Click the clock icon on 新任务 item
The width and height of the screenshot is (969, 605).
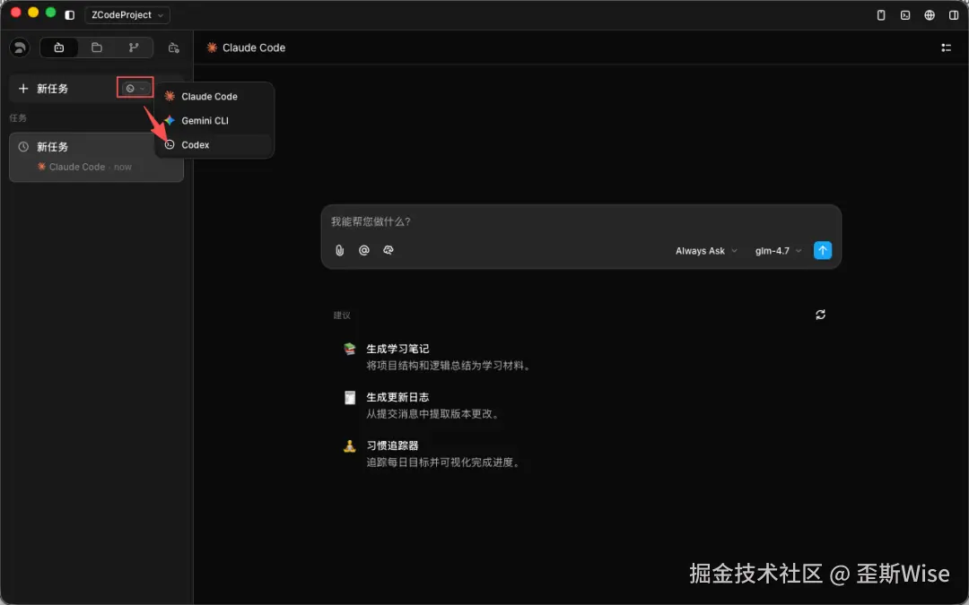tap(23, 147)
